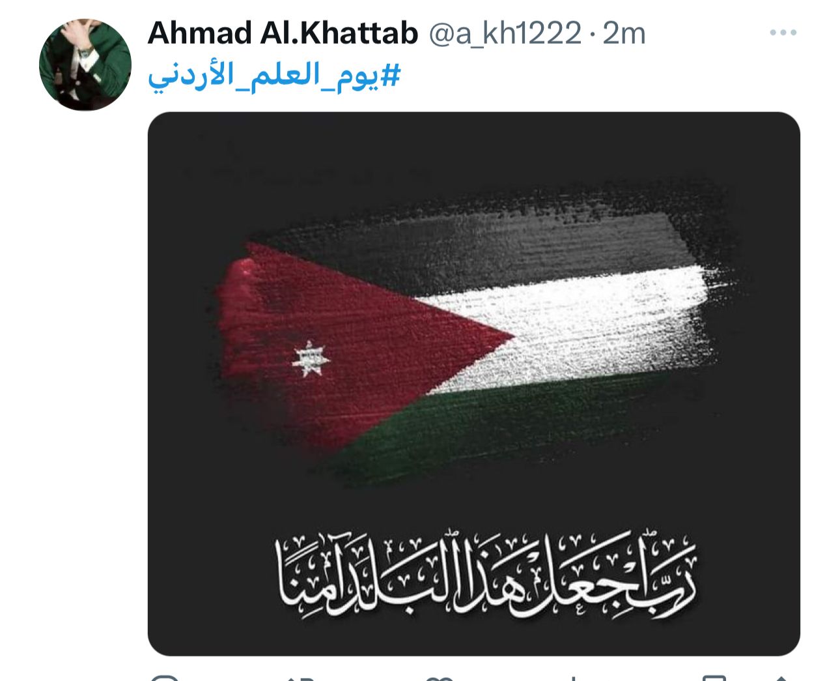Visit the @a_kh1222 handle
The height and width of the screenshot is (681, 840).
pyautogui.click(x=504, y=33)
